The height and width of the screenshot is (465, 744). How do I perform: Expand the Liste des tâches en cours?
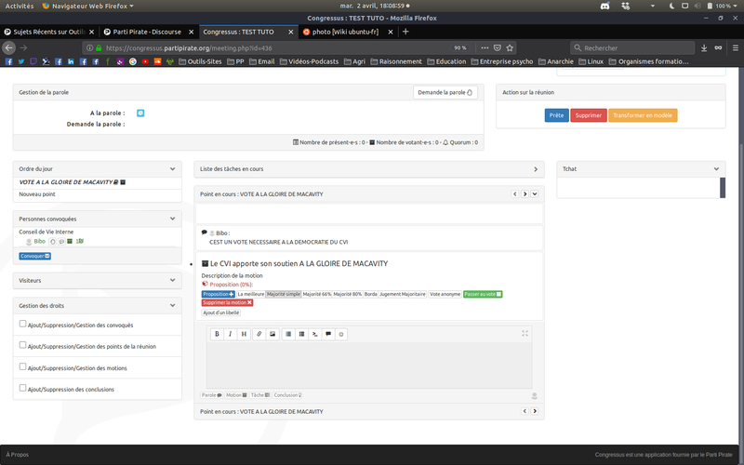point(536,168)
